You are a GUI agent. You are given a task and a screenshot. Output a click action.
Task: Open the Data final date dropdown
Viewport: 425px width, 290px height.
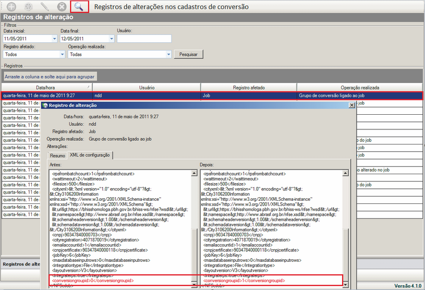(x=112, y=39)
